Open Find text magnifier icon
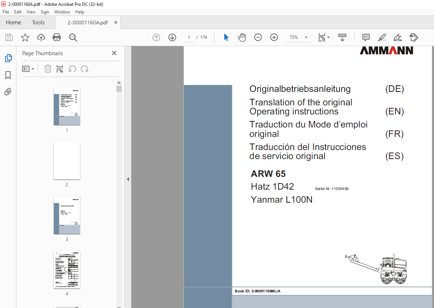Image resolution: width=434 pixels, height=308 pixels. 73,37
